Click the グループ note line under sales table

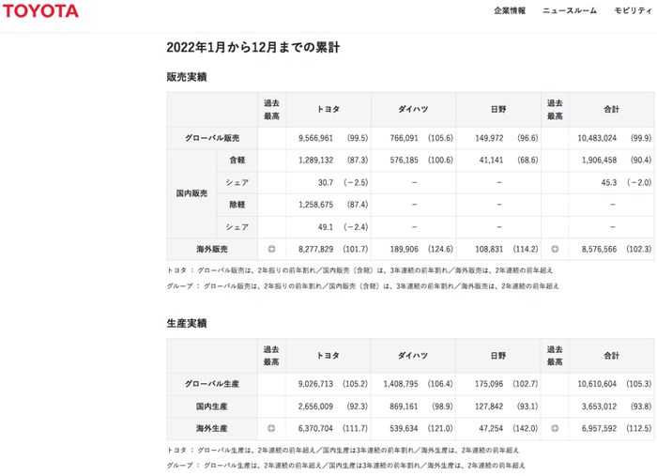coord(363,286)
